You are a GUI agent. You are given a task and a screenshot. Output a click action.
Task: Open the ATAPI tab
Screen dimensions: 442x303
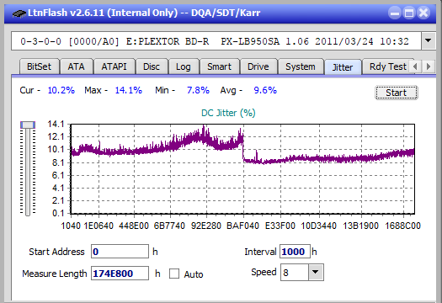coord(114,66)
